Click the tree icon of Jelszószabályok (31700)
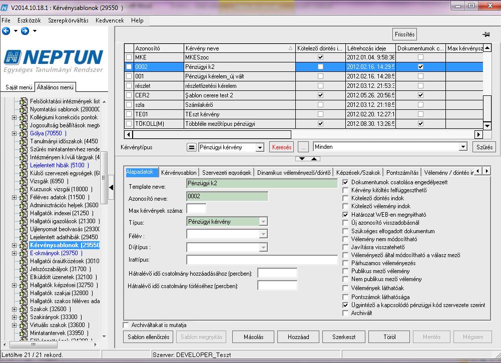The width and height of the screenshot is (501, 363). [24, 269]
